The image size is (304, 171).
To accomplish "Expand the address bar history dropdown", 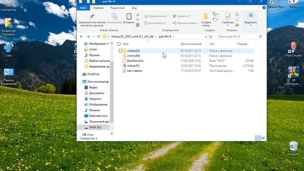I will (x=206, y=37).
